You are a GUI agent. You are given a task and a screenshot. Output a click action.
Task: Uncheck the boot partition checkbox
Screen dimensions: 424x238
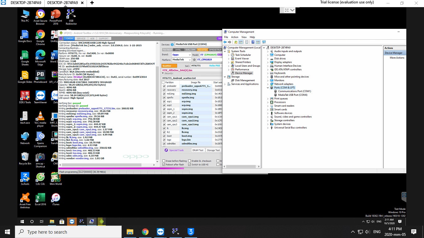pyautogui.click(x=165, y=136)
